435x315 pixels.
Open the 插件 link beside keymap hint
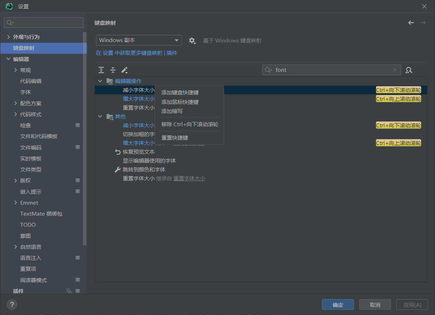click(172, 53)
